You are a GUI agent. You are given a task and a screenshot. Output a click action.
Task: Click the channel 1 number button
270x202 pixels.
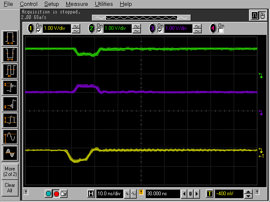[31, 28]
